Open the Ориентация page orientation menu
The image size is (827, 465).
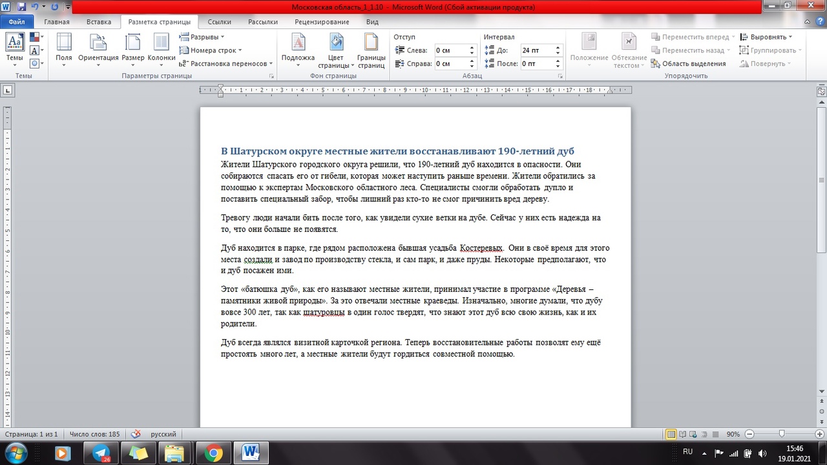98,50
